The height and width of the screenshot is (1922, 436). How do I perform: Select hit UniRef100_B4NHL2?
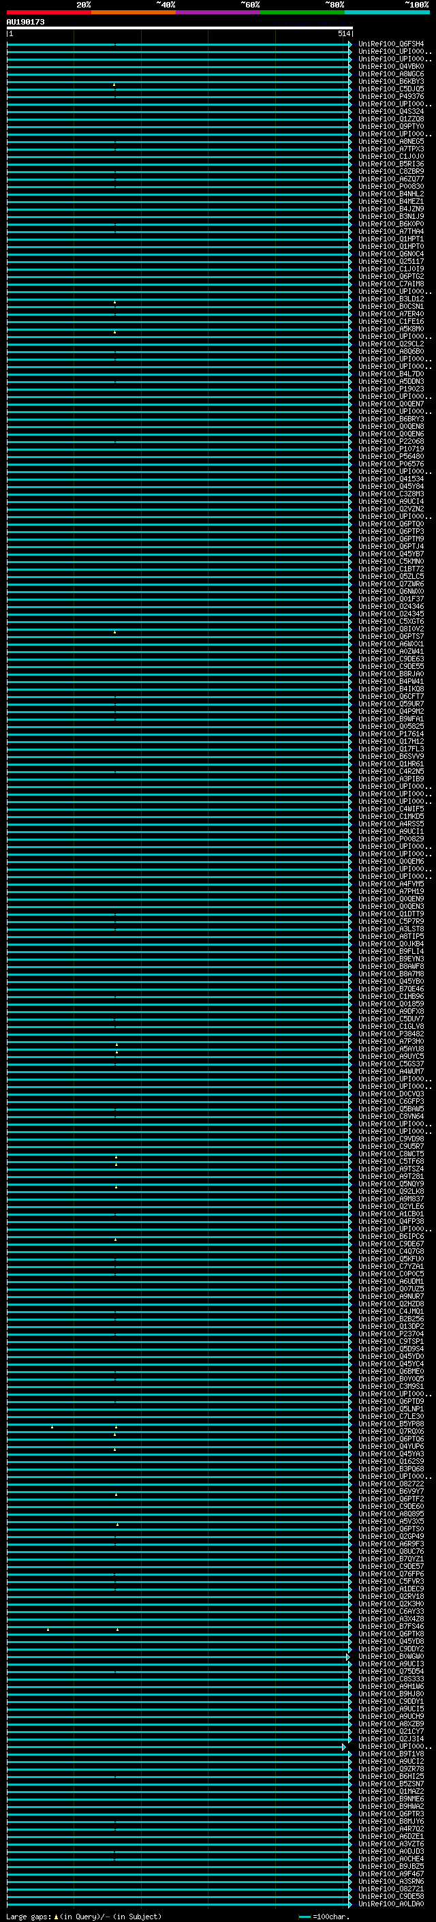(x=391, y=194)
